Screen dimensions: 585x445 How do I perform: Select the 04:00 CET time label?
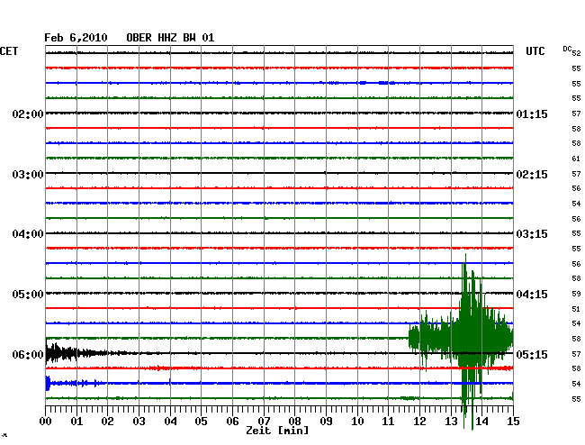pos(28,234)
